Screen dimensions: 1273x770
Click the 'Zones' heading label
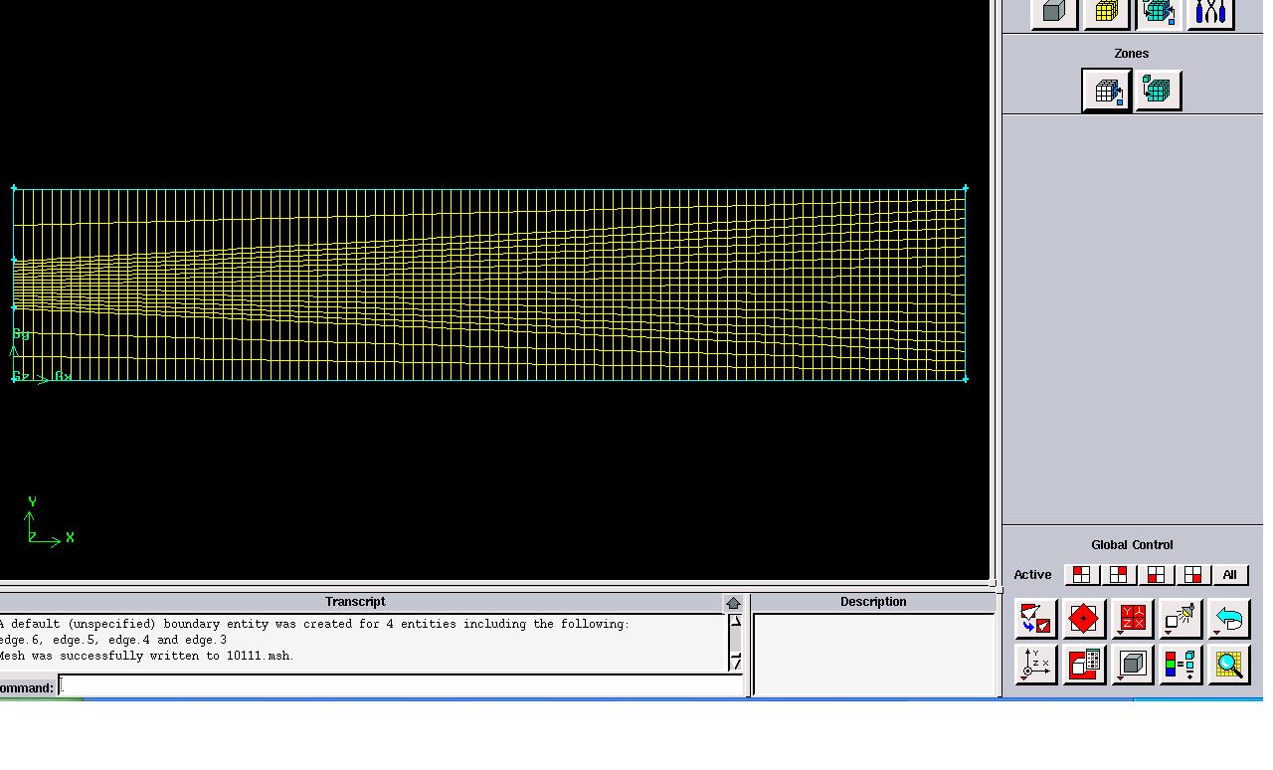coord(1132,54)
